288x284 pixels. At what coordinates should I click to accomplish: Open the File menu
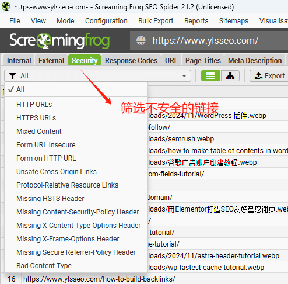point(15,21)
